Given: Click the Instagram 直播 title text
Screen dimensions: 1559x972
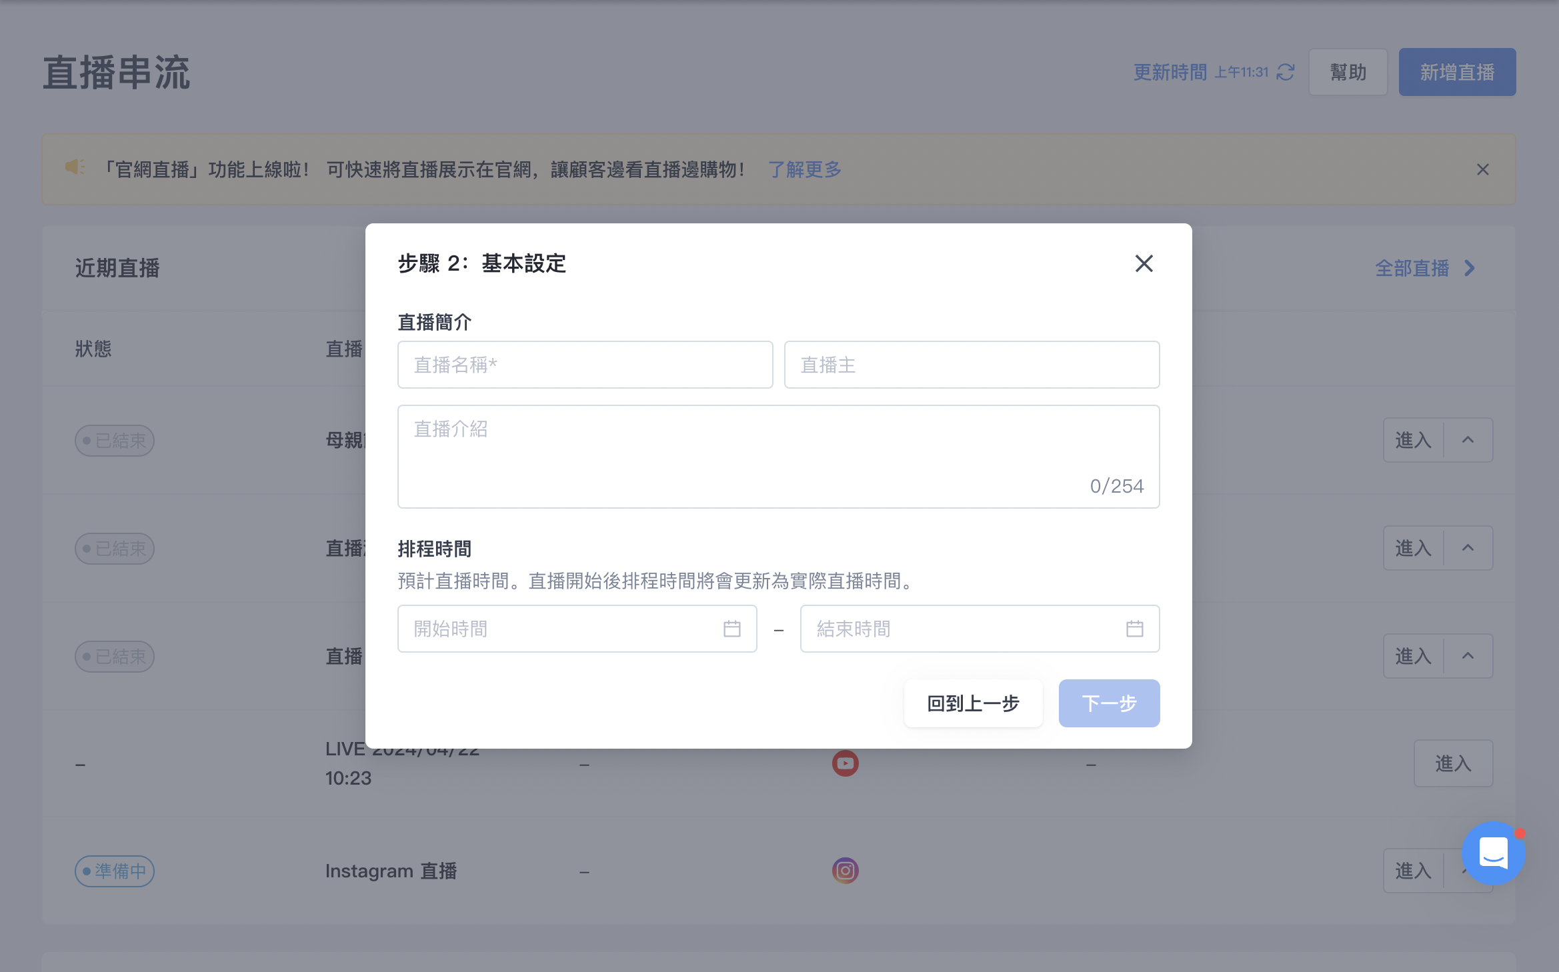Looking at the screenshot, I should coord(391,871).
